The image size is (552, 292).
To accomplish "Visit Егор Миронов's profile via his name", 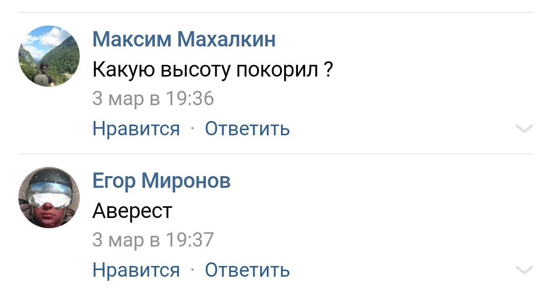I will (162, 181).
